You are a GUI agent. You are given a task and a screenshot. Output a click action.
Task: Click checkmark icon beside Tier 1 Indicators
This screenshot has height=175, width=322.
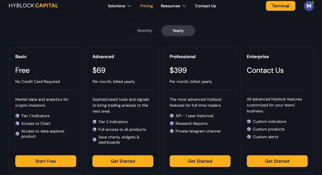(17, 116)
